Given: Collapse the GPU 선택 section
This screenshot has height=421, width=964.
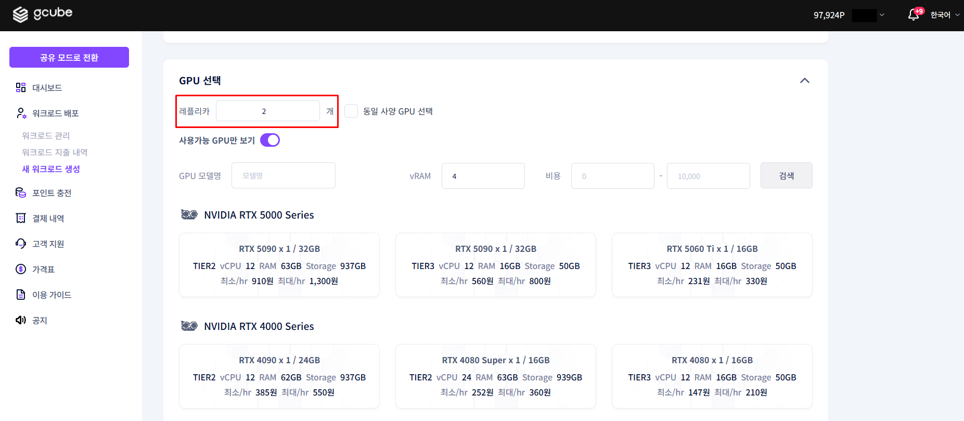Looking at the screenshot, I should tap(804, 81).
